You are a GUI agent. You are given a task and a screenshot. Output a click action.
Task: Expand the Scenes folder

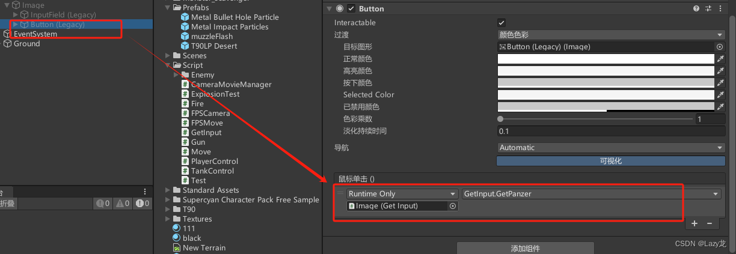coord(168,56)
